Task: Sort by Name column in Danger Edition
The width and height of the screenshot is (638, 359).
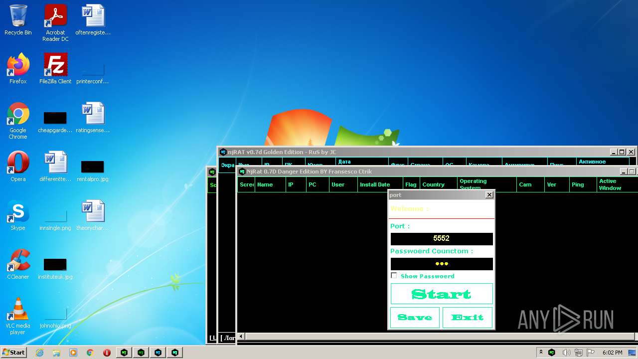Action: (x=270, y=184)
